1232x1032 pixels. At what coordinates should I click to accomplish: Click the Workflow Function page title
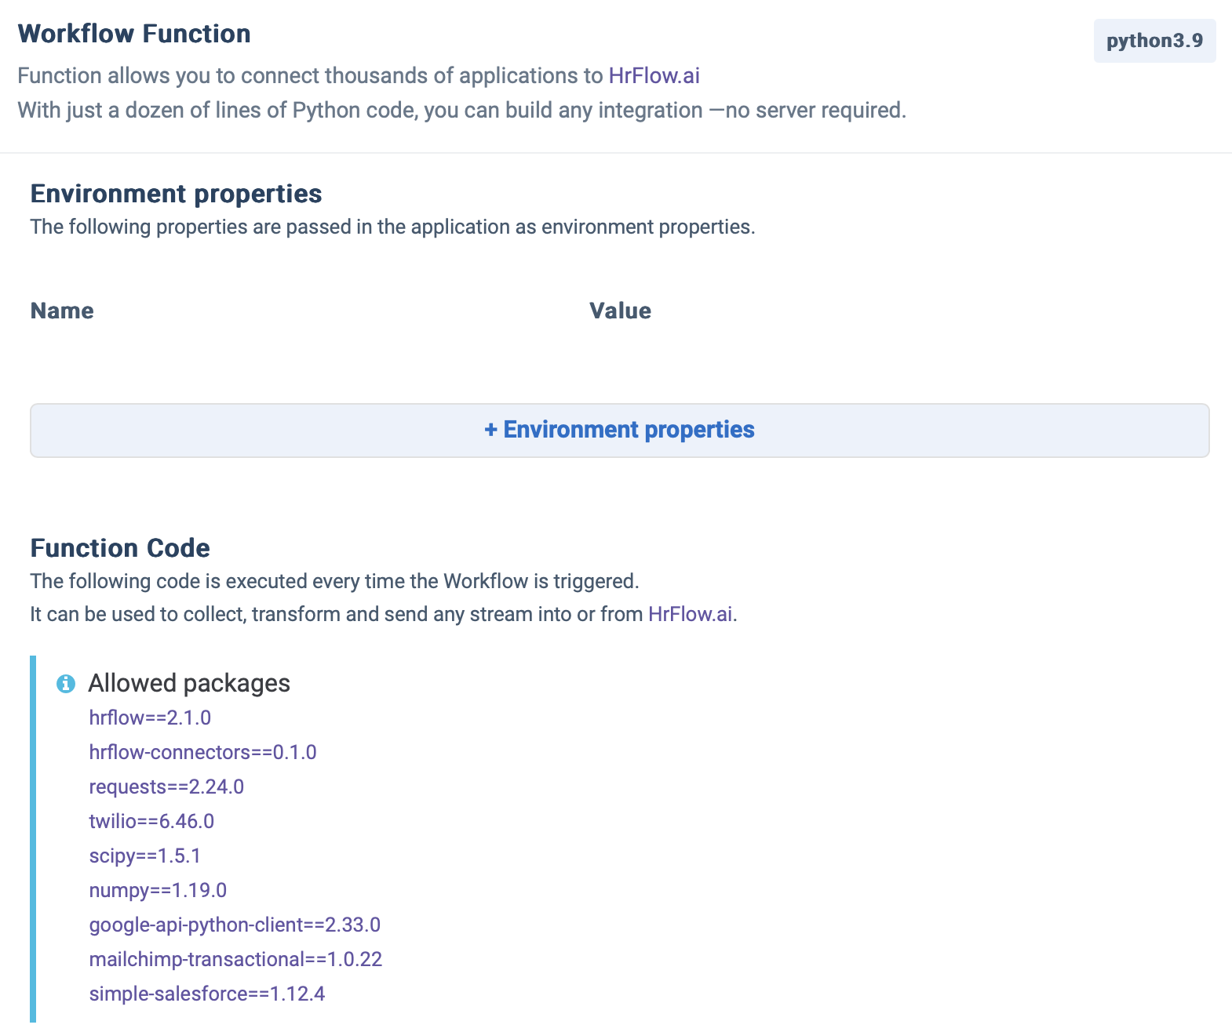(134, 34)
